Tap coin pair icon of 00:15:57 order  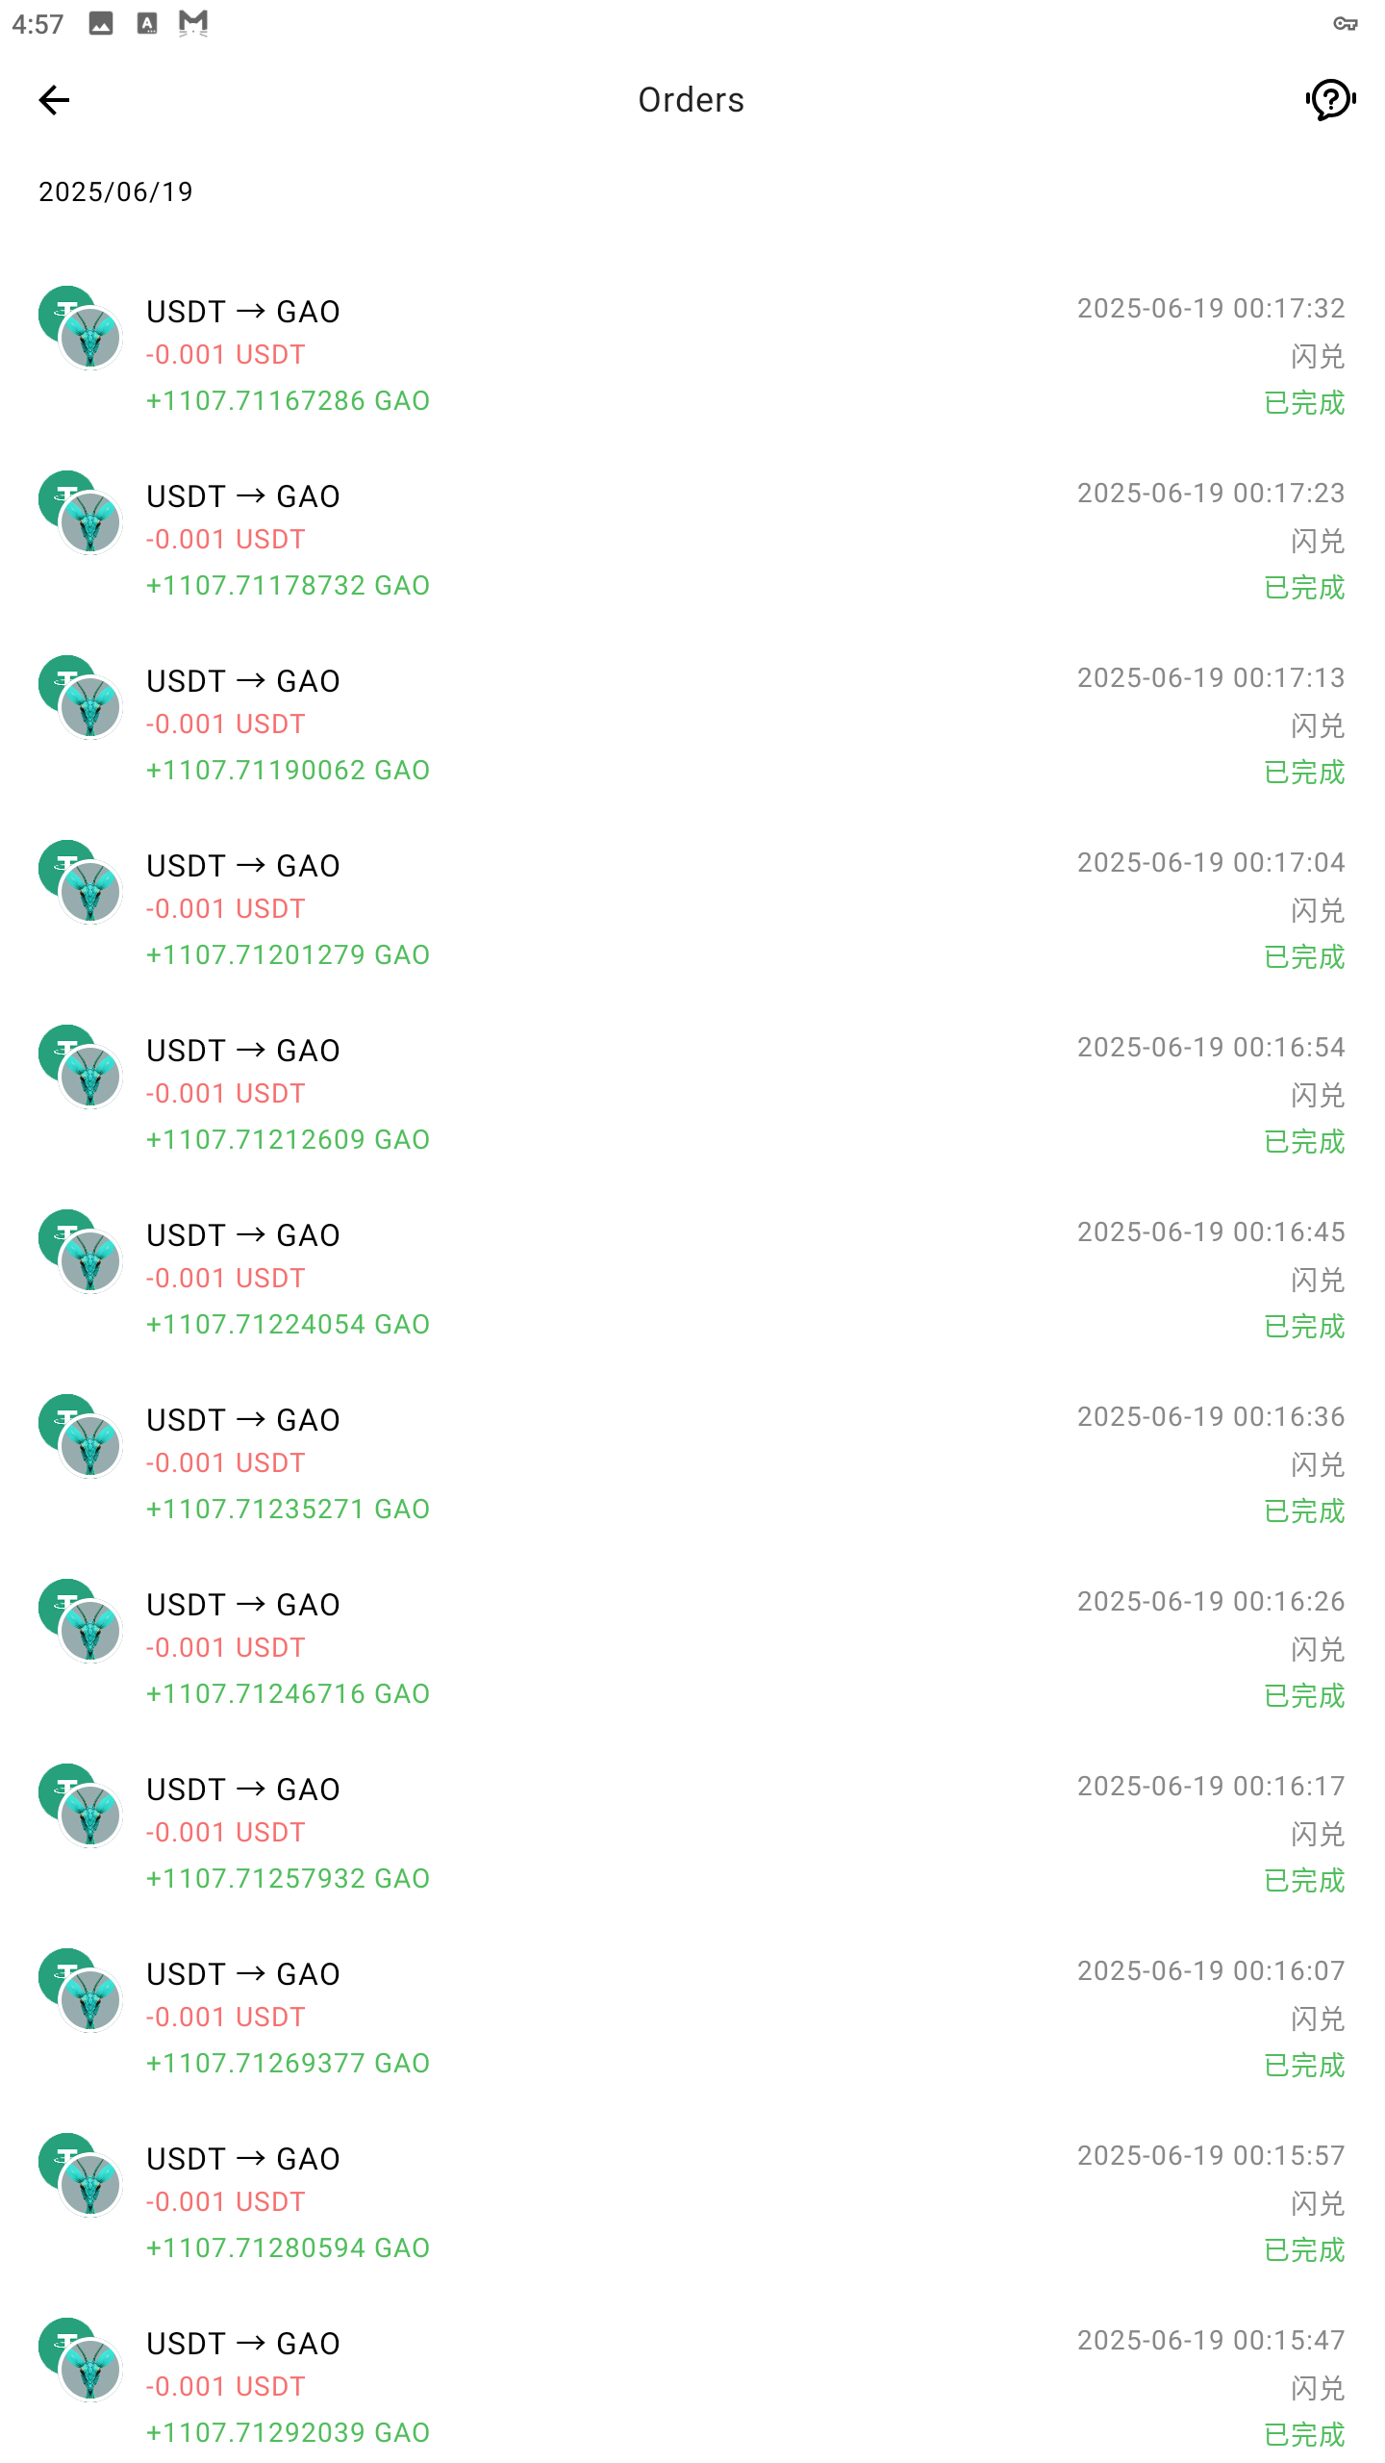[x=81, y=2175]
